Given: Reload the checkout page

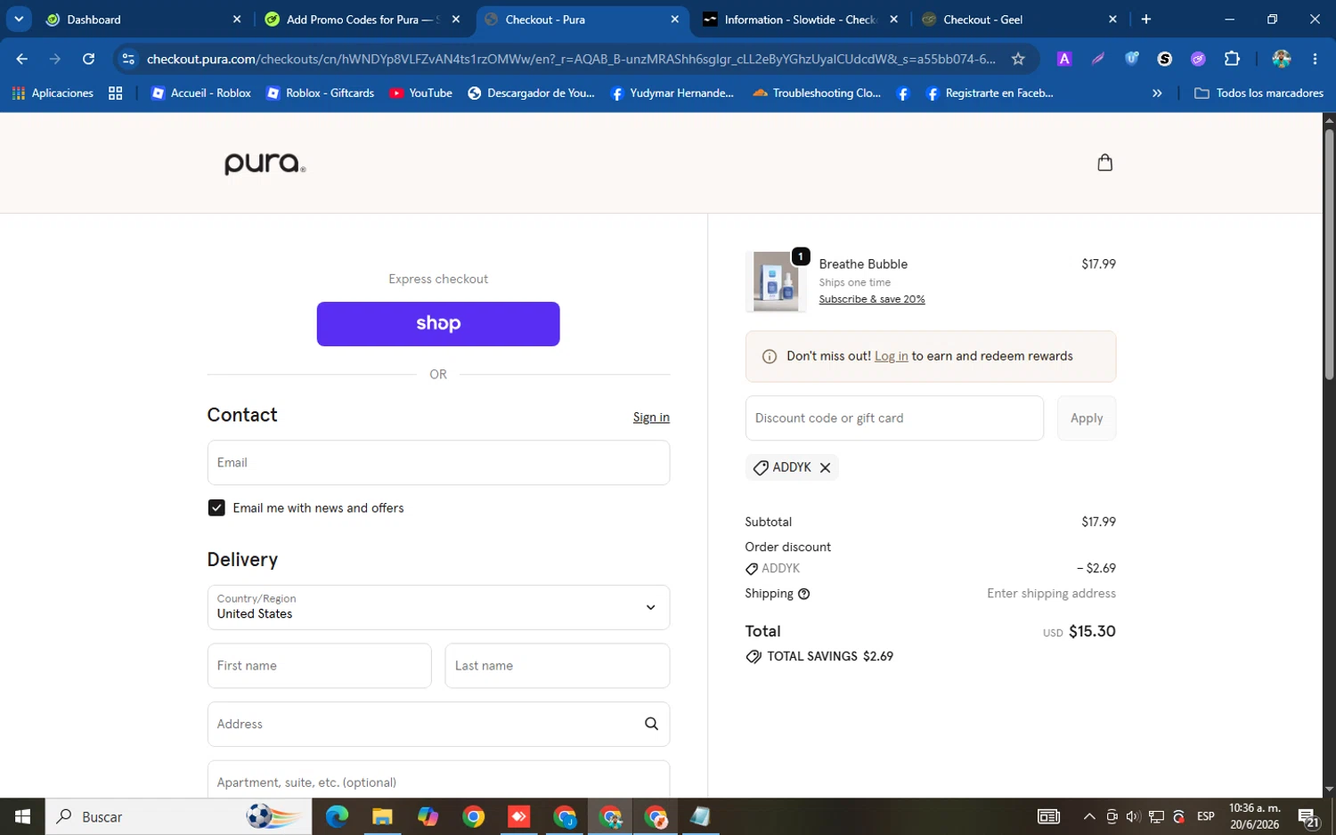Looking at the screenshot, I should 88,59.
